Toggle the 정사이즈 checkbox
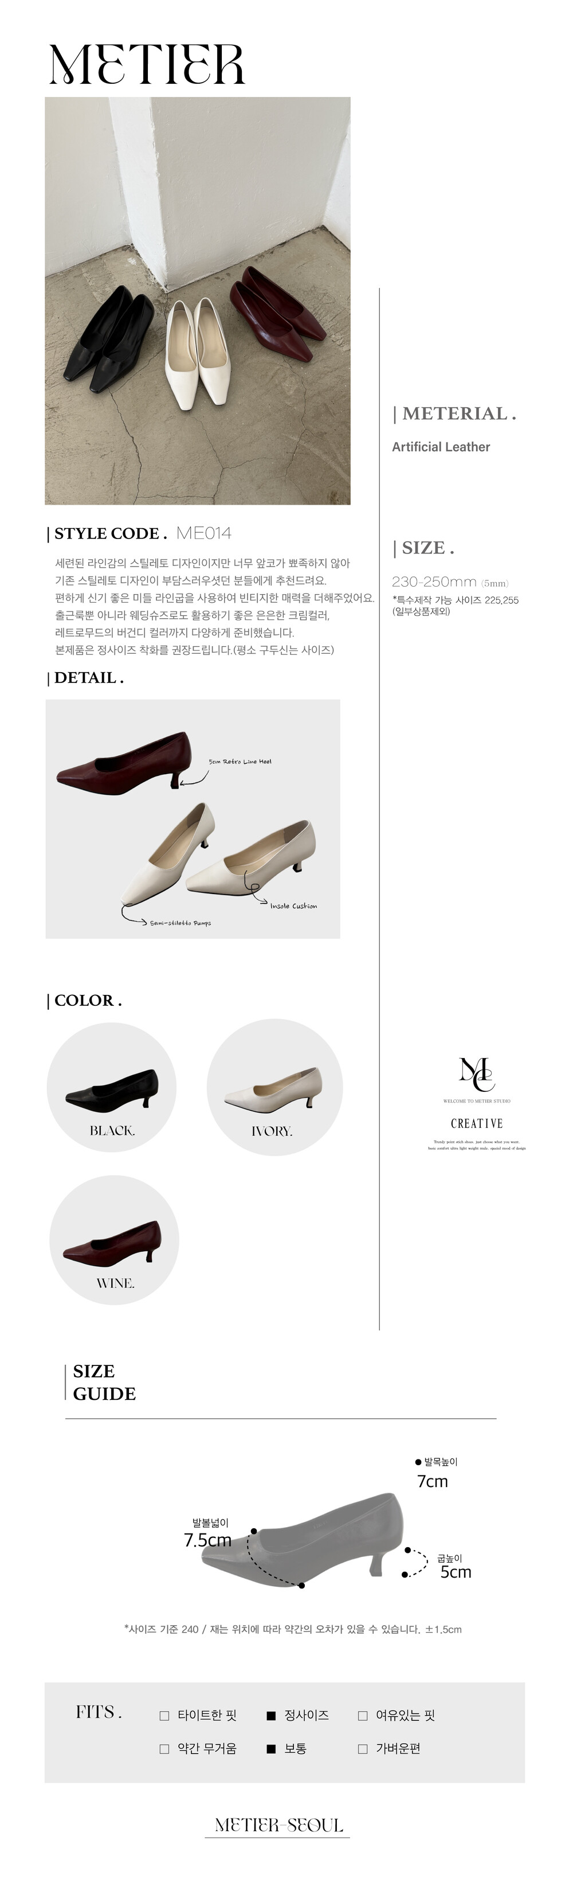573x1897 pixels. point(270,1716)
